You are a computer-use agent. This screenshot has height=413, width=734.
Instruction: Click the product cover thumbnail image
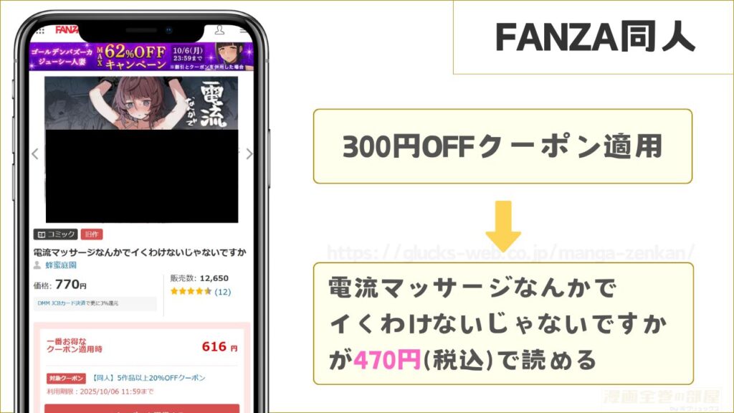[141, 150]
